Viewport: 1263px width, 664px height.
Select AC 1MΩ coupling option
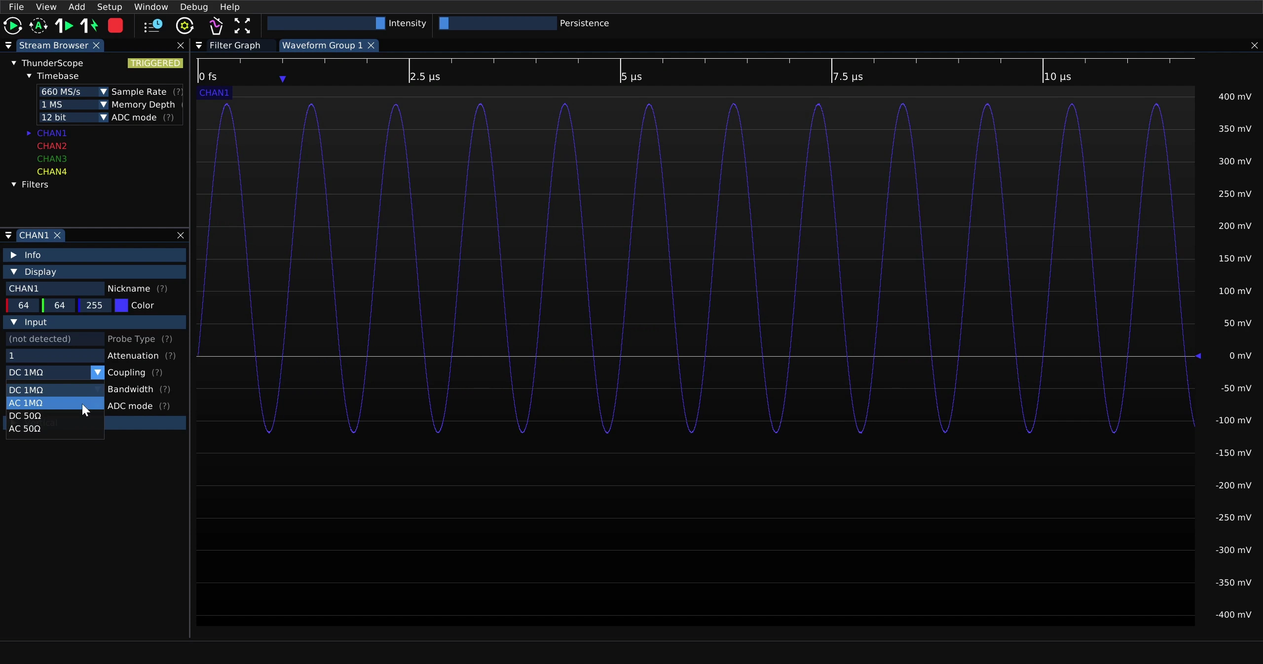pos(55,403)
